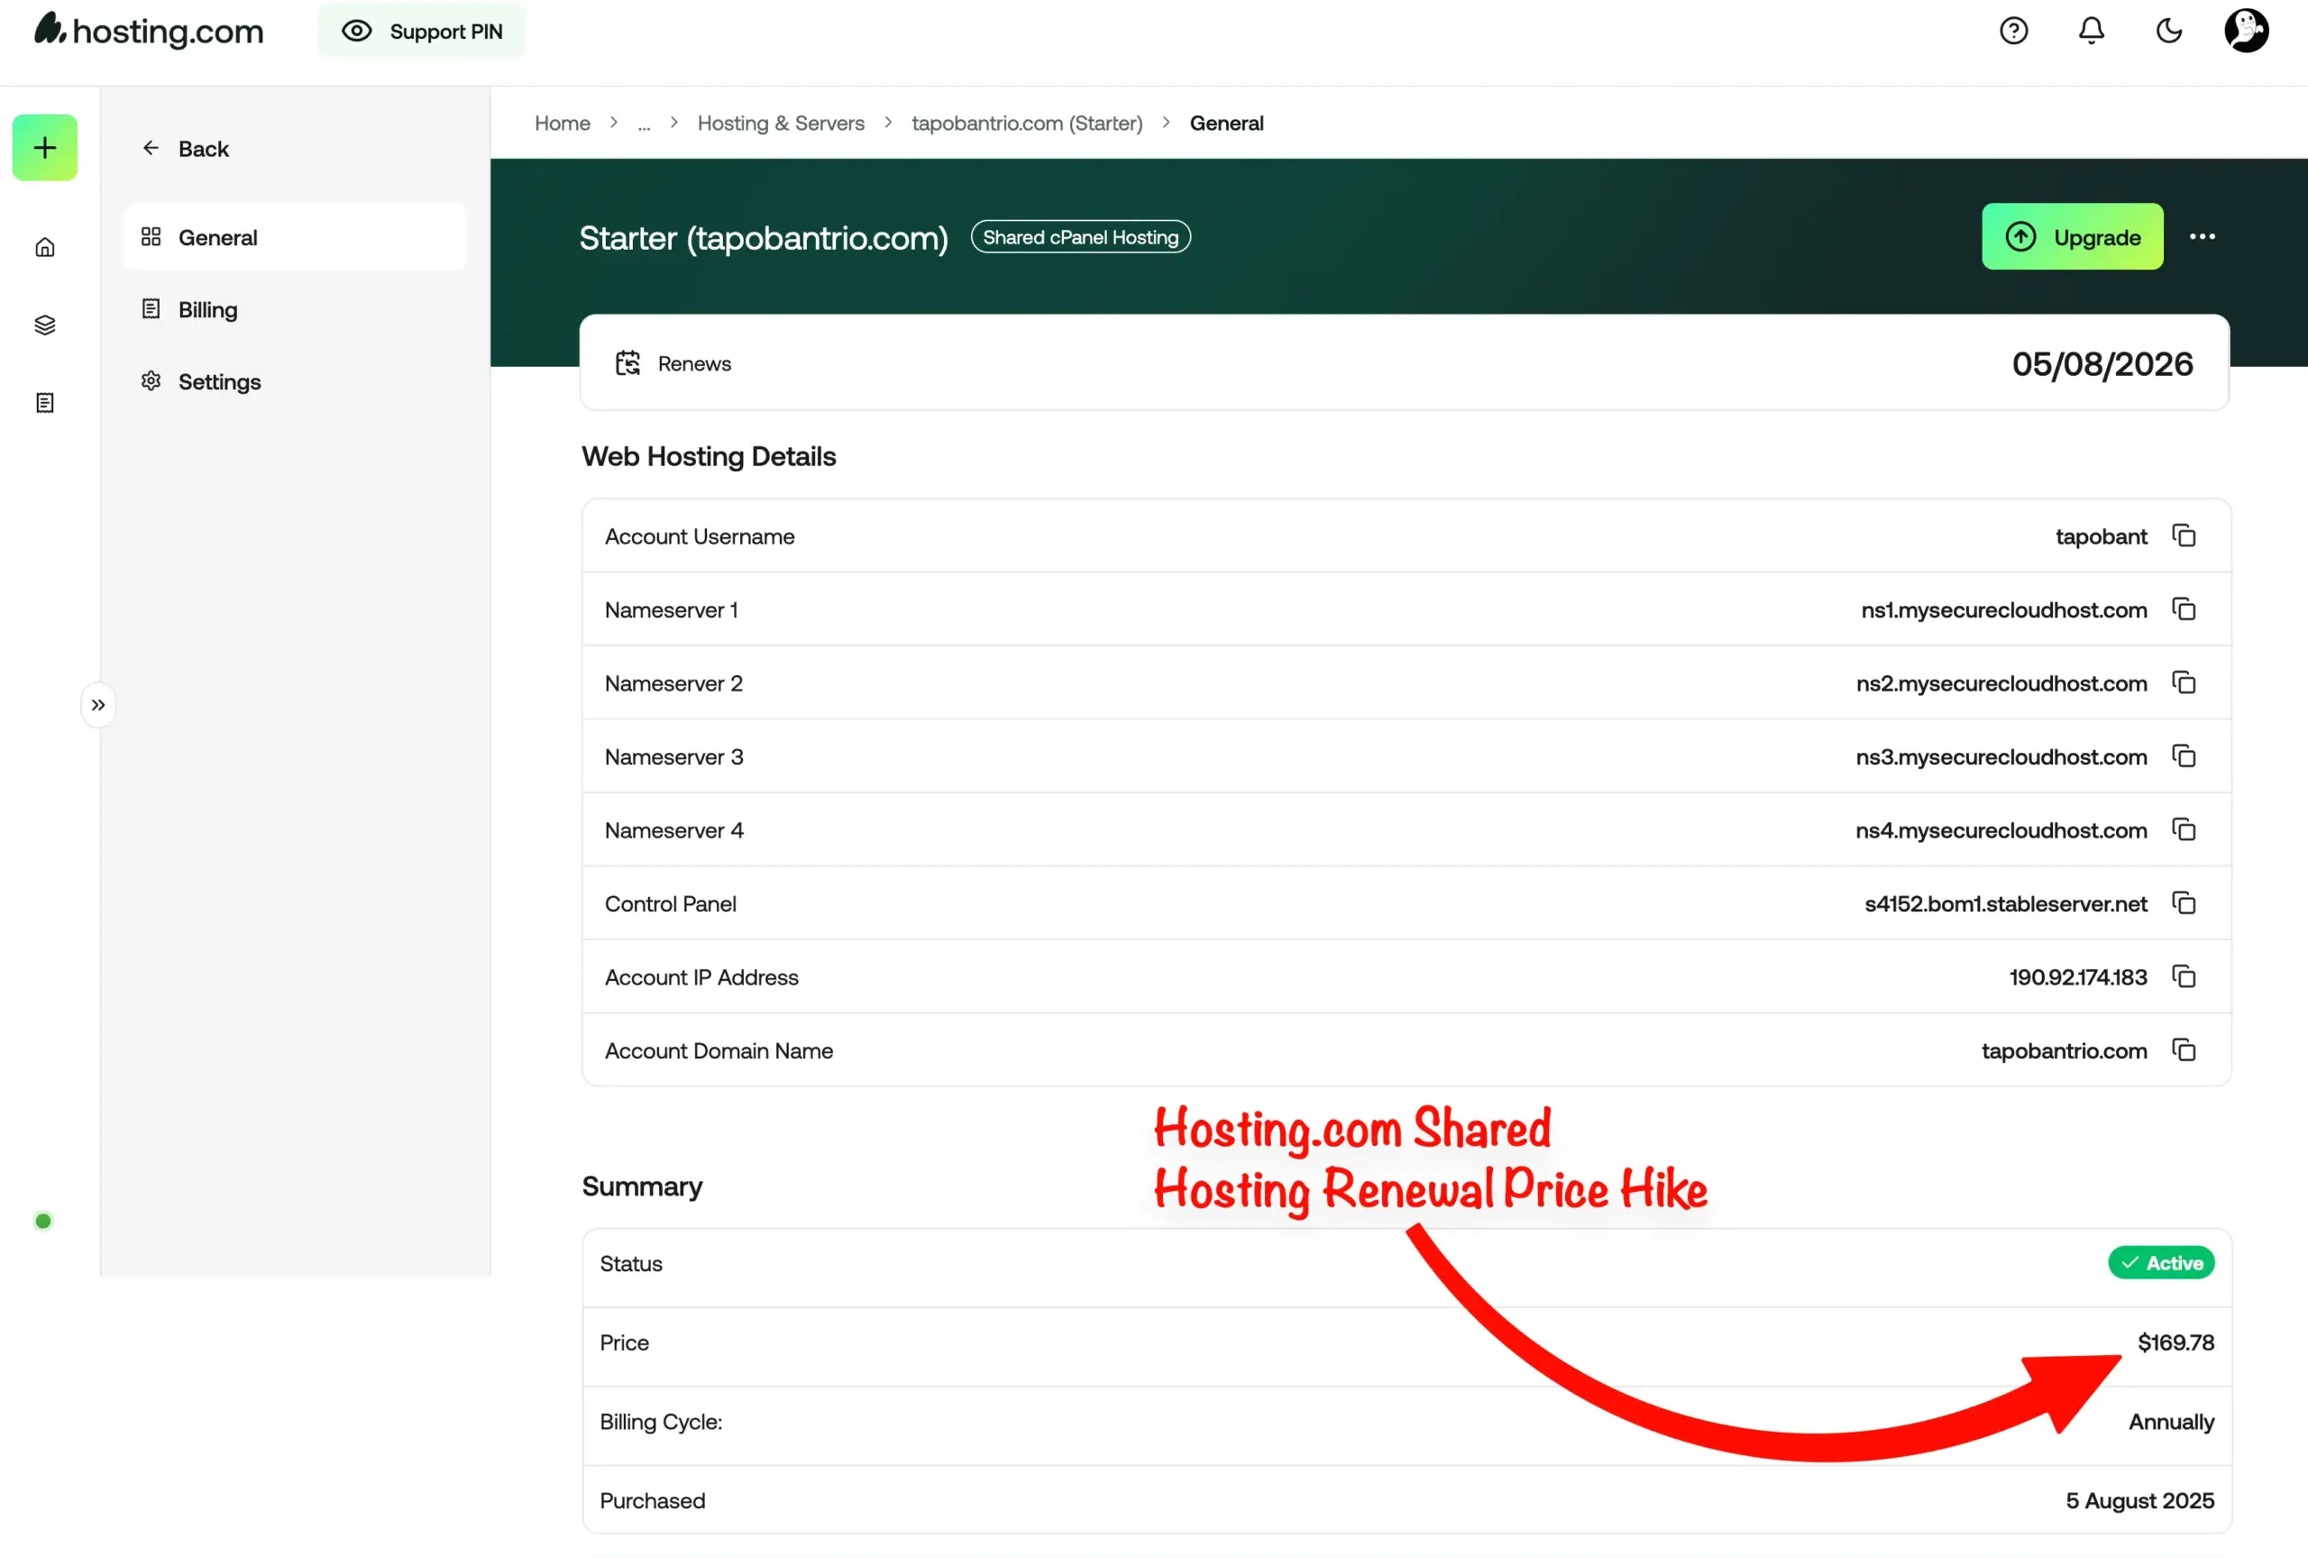This screenshot has width=2308, height=1557.
Task: Click the Active status badge
Action: coord(2160,1262)
